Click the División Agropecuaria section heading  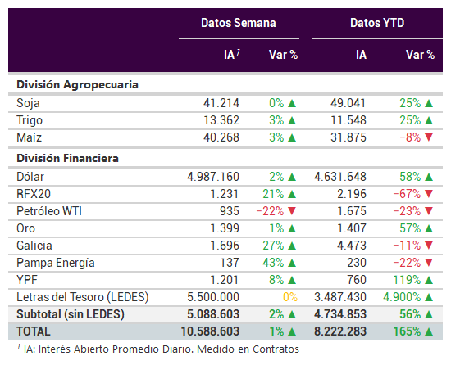click(77, 84)
